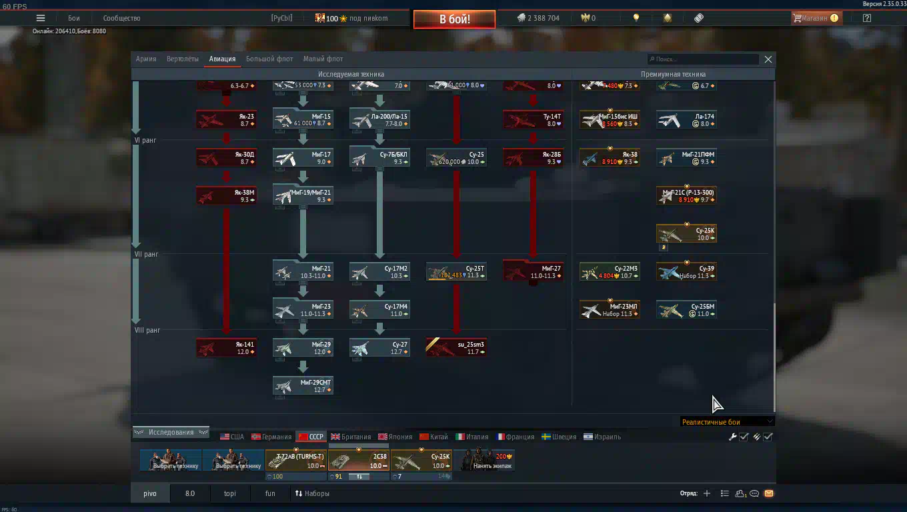Select the Израиль nation tab

(x=602, y=437)
